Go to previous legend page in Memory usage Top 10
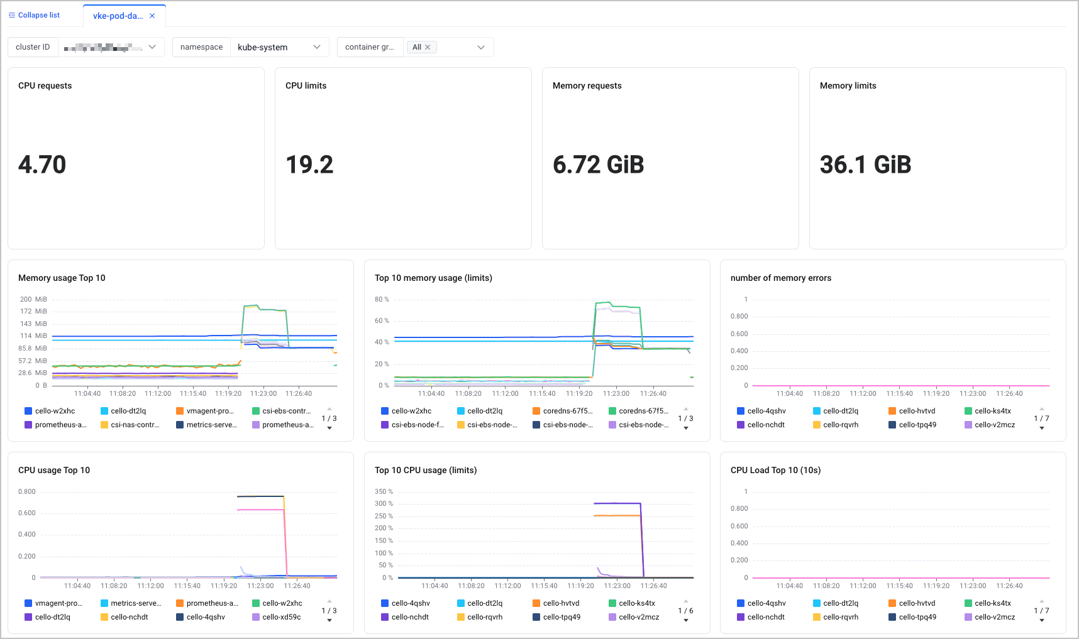The height and width of the screenshot is (639, 1079). point(329,409)
